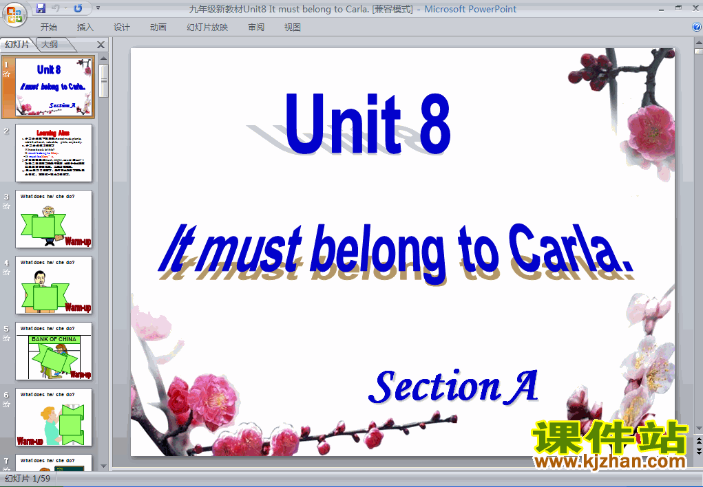Open the 开始 ribbon tab
The height and width of the screenshot is (487, 703).
pyautogui.click(x=48, y=28)
